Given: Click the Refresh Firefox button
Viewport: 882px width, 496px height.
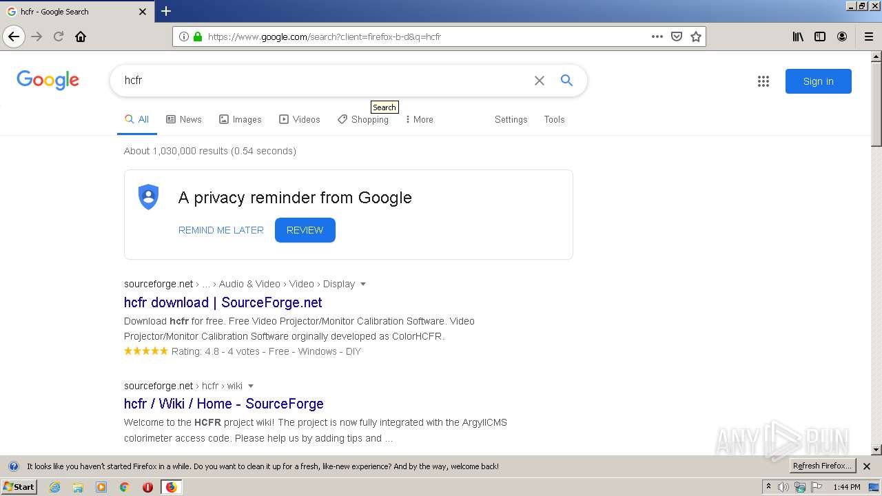Looking at the screenshot, I should click(x=822, y=466).
